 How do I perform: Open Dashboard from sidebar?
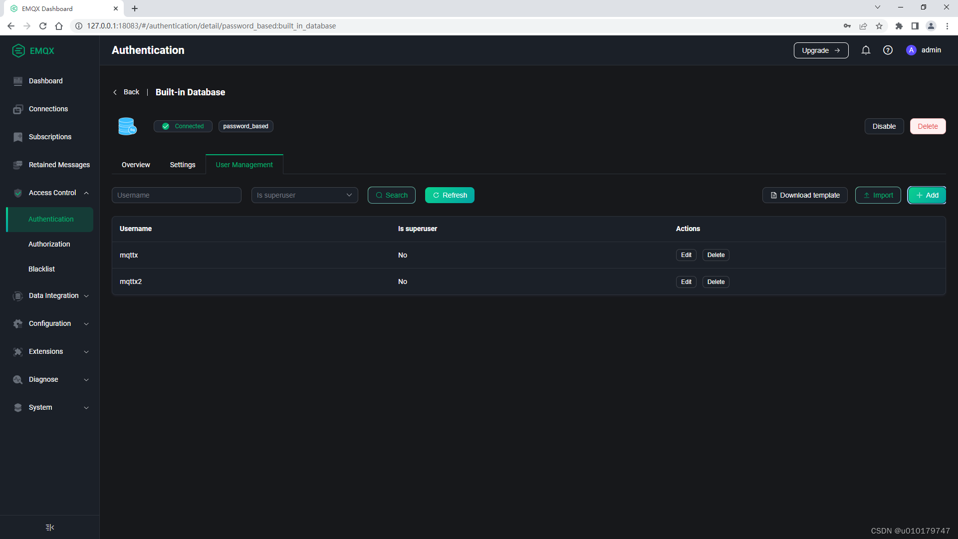(45, 81)
